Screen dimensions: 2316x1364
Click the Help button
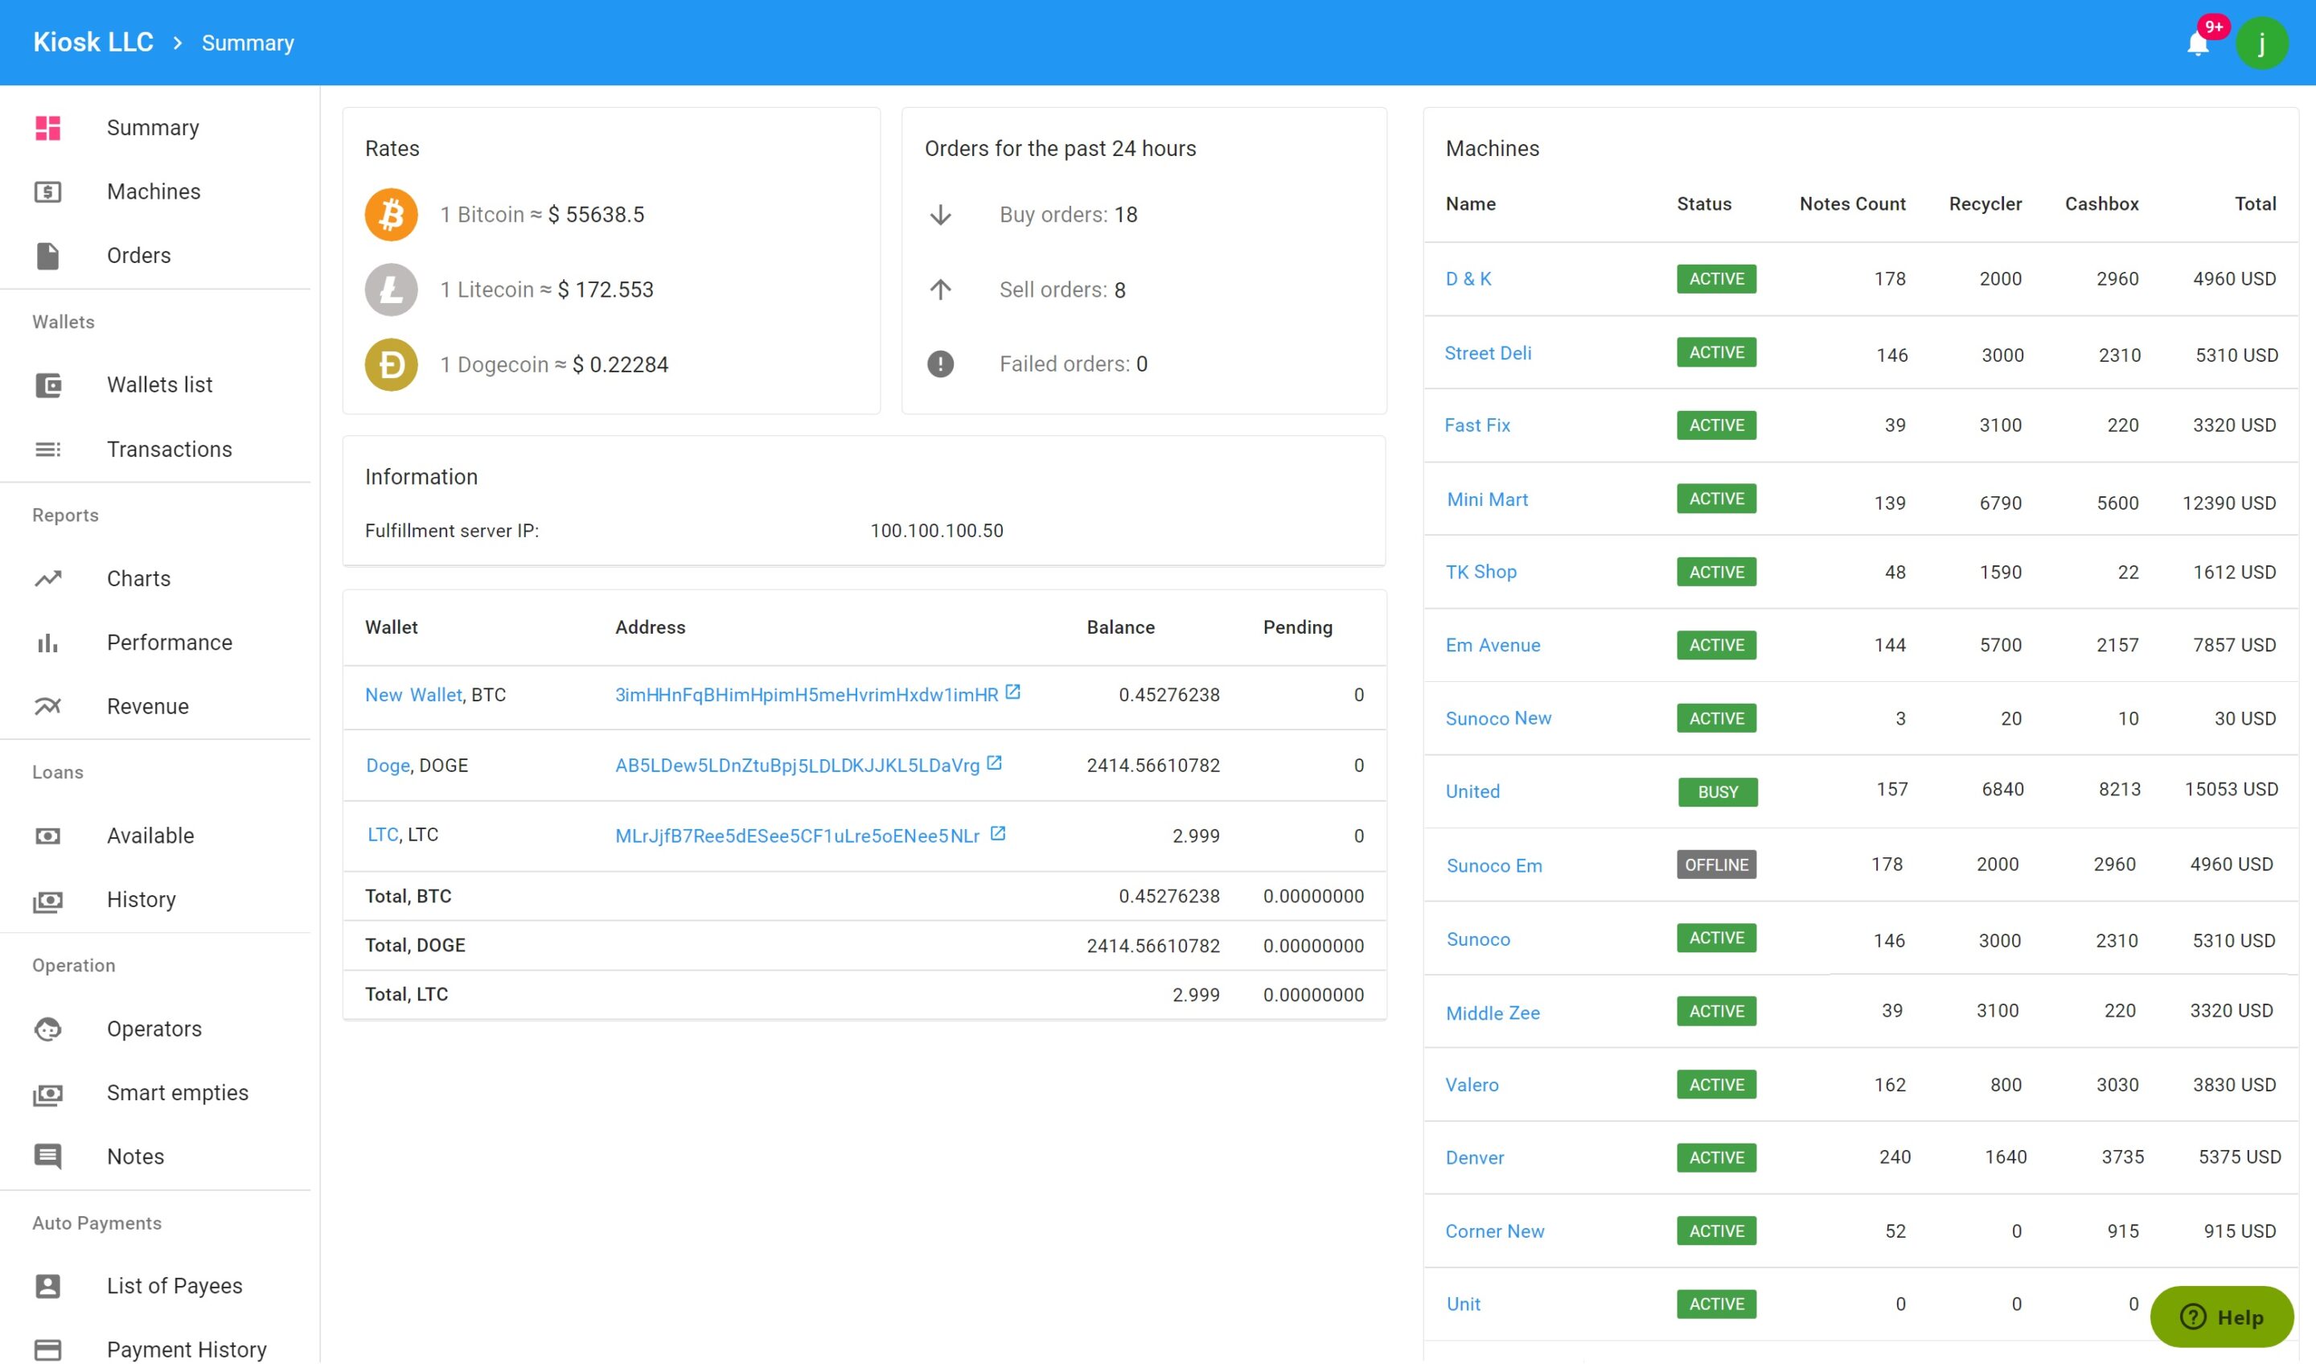click(x=2224, y=1317)
